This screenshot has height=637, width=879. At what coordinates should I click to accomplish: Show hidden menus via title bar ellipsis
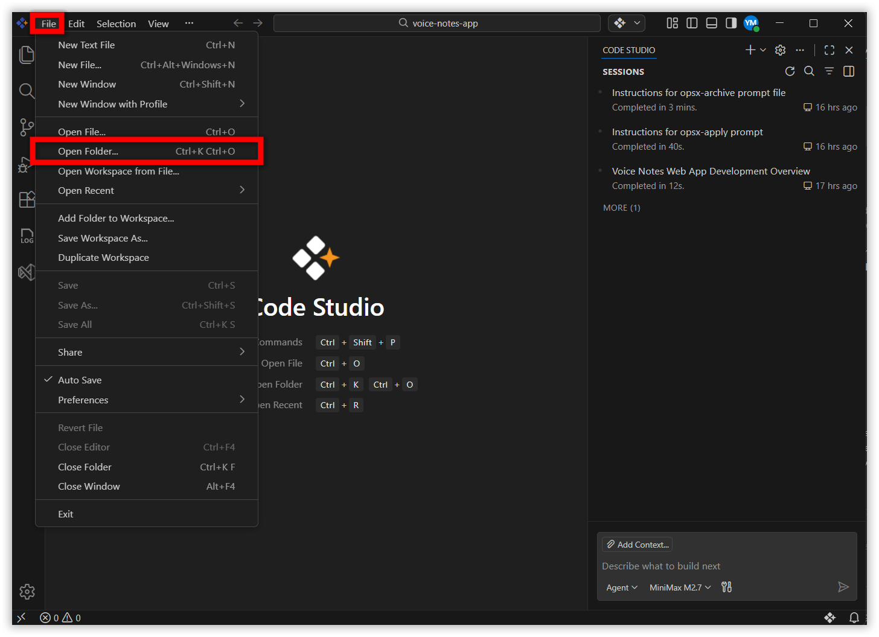coord(189,23)
